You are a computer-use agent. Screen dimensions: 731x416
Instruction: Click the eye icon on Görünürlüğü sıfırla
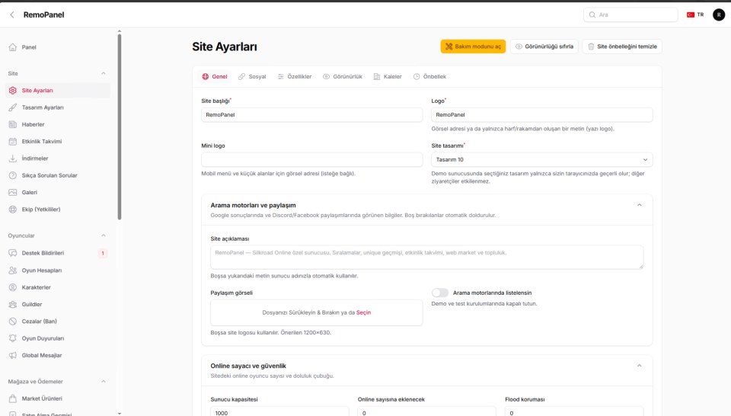tap(519, 46)
